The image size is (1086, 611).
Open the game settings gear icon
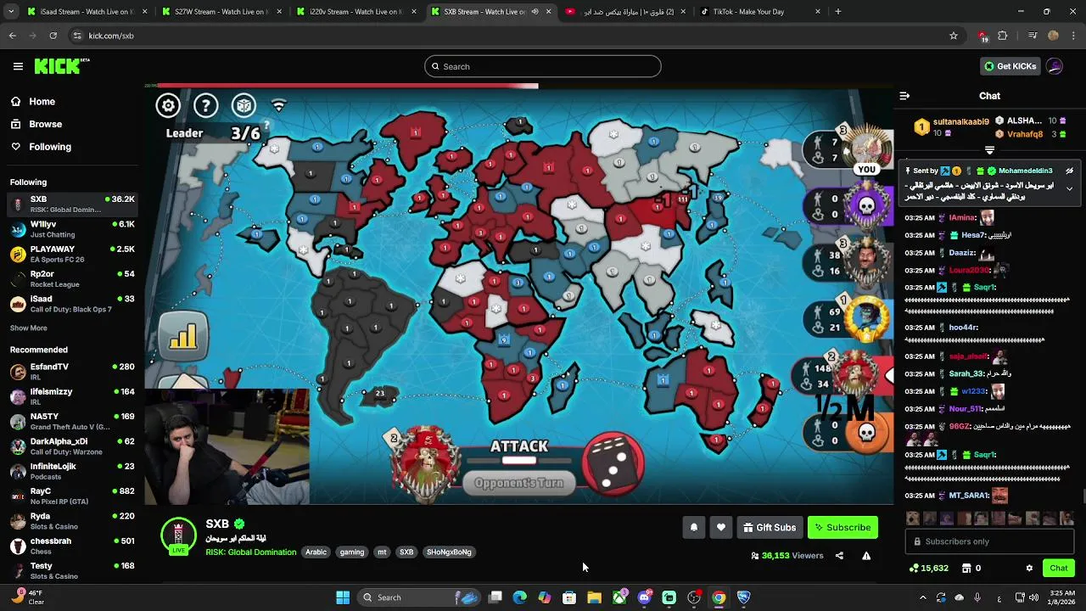coord(168,105)
